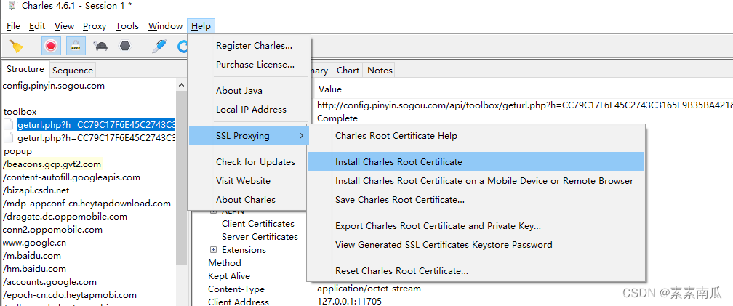Expand the Extensions node

[213, 249]
